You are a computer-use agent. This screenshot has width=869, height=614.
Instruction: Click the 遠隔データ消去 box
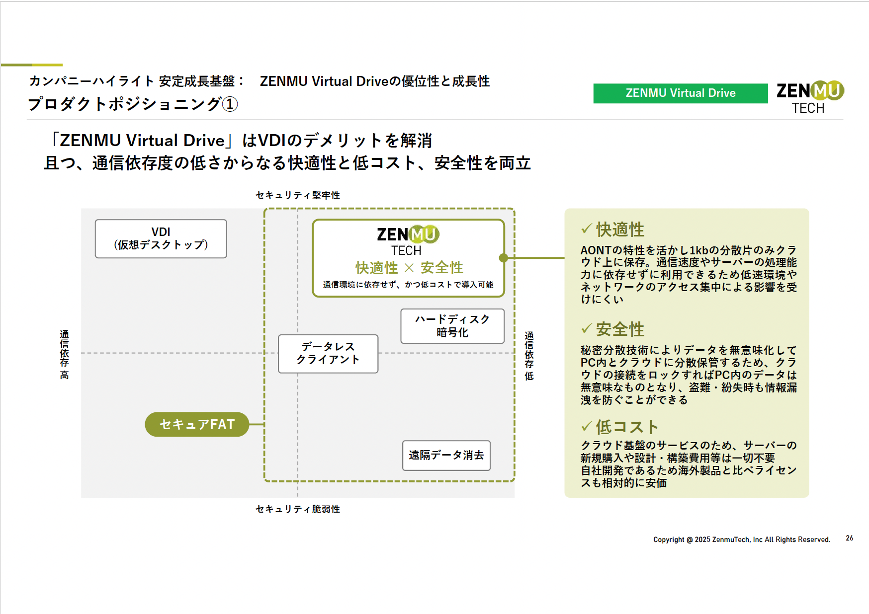pos(446,455)
